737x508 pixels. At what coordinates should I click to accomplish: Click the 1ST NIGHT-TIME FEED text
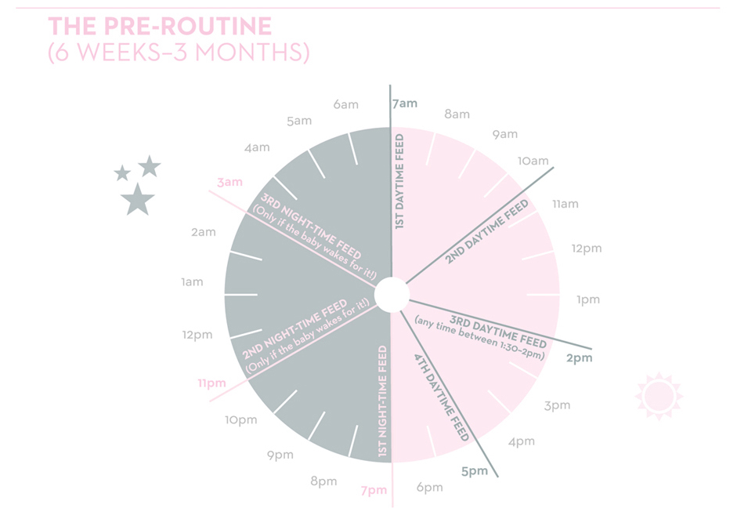click(383, 401)
